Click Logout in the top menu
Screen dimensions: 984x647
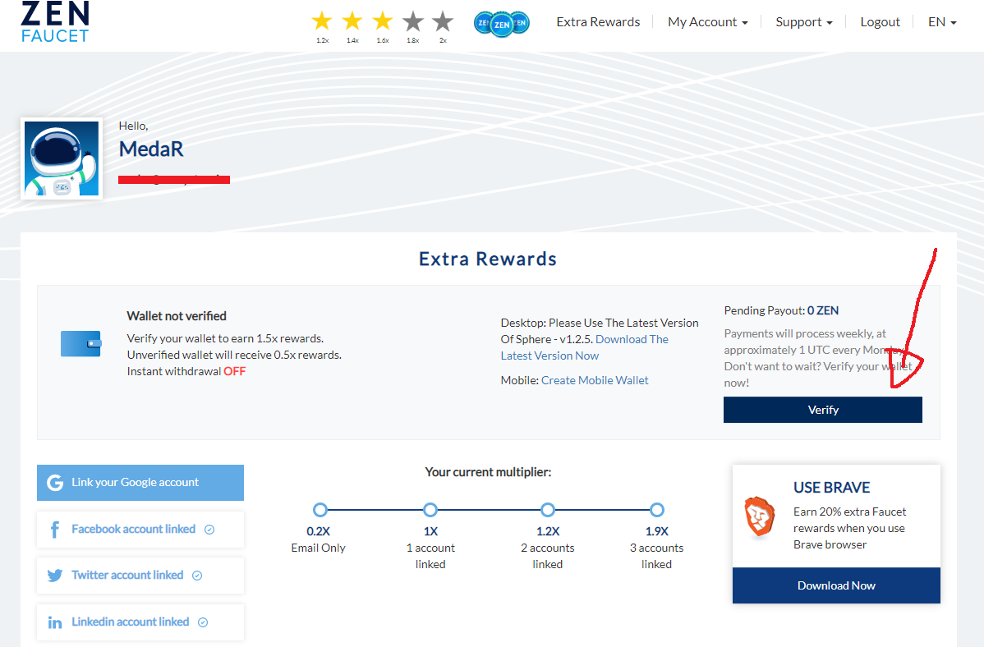(x=880, y=22)
